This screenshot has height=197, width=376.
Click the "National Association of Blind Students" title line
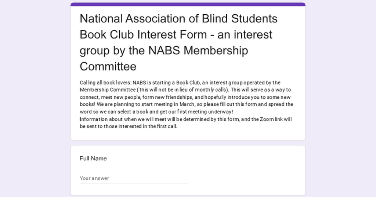(x=178, y=18)
